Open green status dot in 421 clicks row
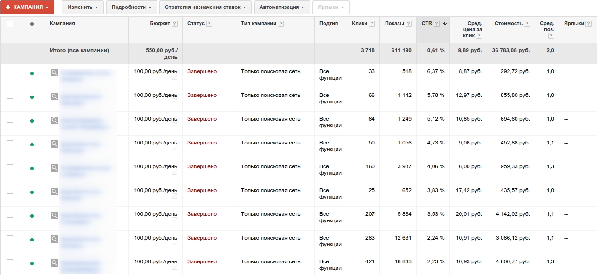The image size is (599, 275). pyautogui.click(x=32, y=263)
